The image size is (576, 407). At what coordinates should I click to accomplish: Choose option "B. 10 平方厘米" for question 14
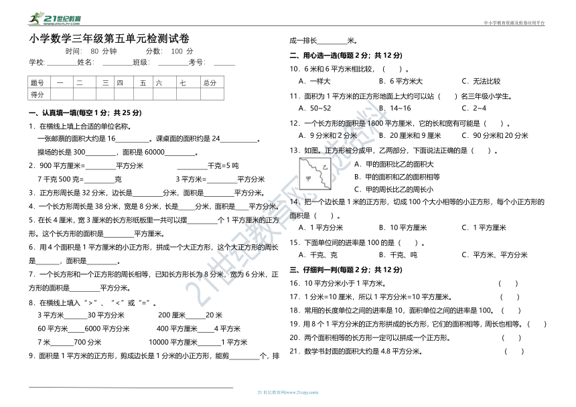(403, 228)
